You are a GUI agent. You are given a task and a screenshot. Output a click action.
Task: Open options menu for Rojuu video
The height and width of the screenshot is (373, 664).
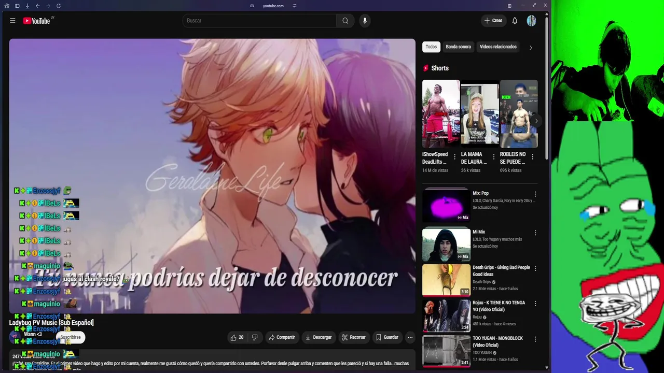pos(535,304)
